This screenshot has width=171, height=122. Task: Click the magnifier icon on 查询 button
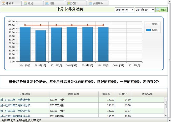(158, 10)
